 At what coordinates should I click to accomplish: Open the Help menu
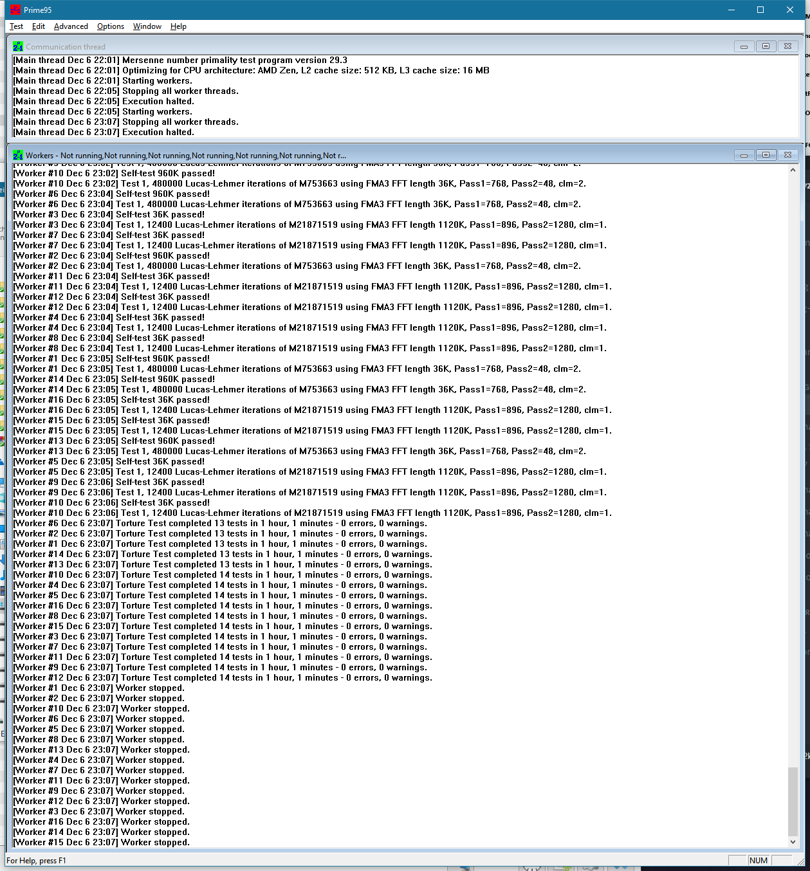[x=178, y=26]
